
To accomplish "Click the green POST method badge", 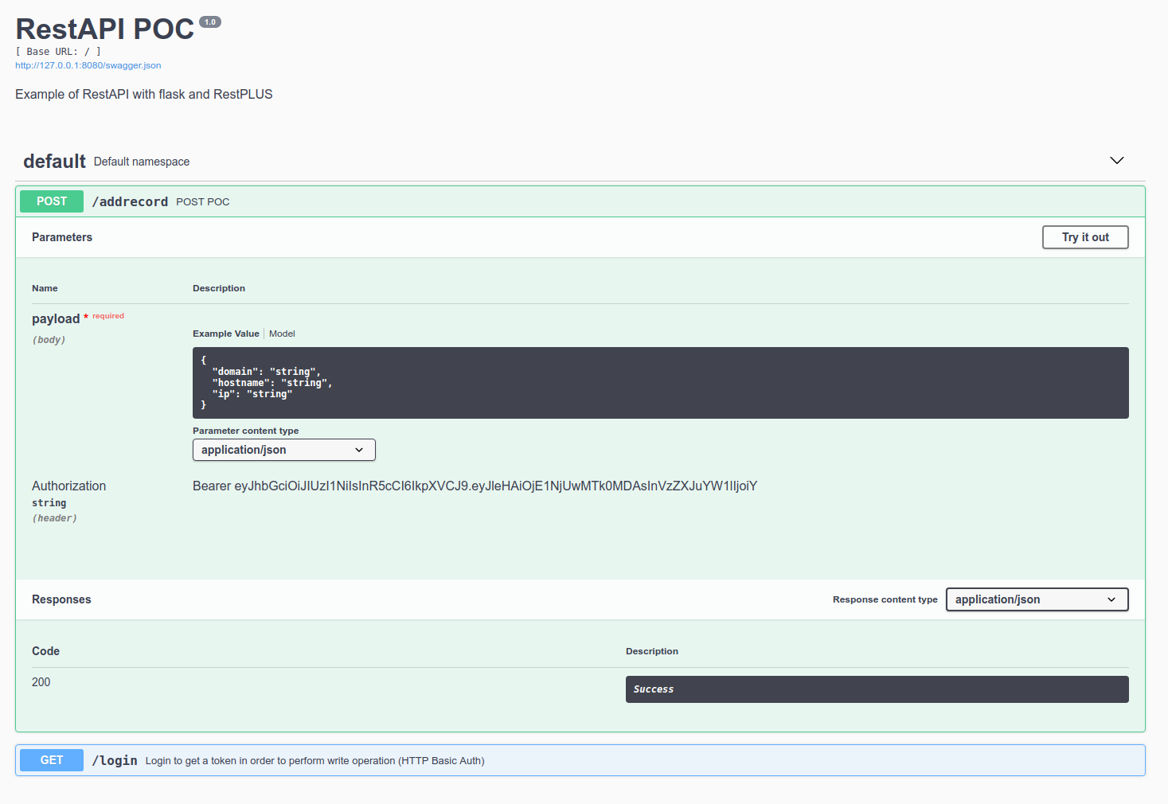I will 52,201.
